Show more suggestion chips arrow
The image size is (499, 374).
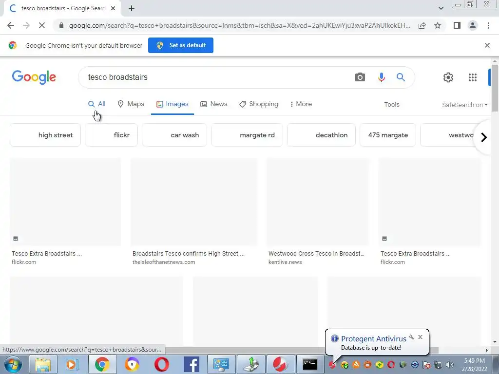tap(484, 137)
